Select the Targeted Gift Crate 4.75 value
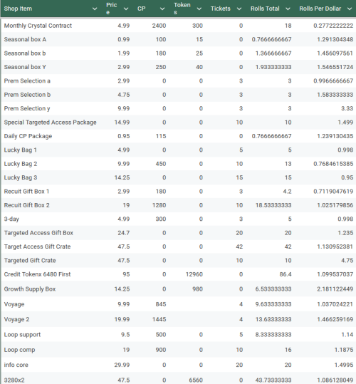The width and height of the screenshot is (356, 384). pos(347,260)
